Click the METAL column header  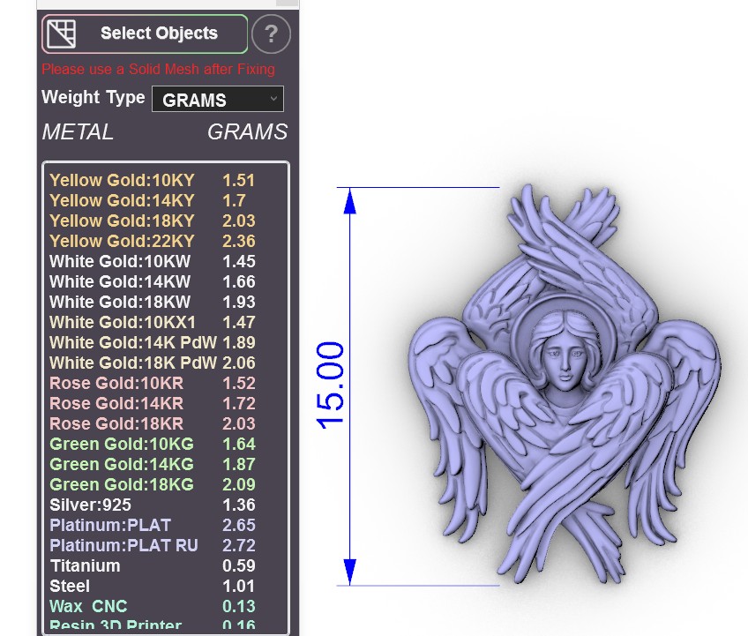tap(78, 132)
